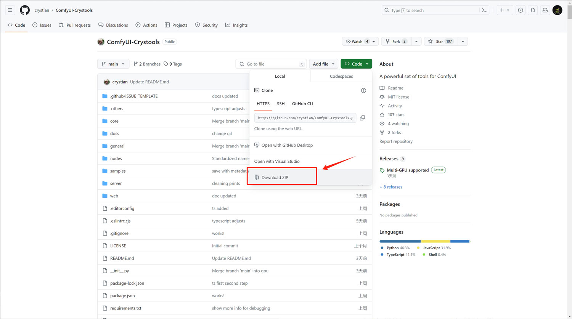572x319 pixels.
Task: Select the Local tab in Code popup
Action: (x=280, y=76)
